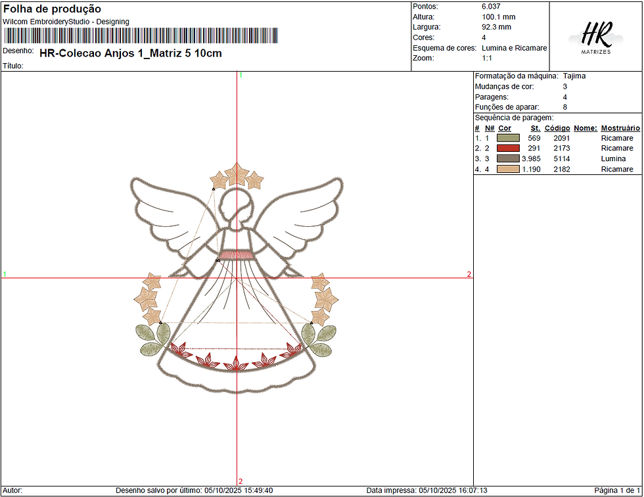Viewport: 644px width, 497px height.
Task: Click the angel embroidery design preview
Action: pyautogui.click(x=237, y=278)
